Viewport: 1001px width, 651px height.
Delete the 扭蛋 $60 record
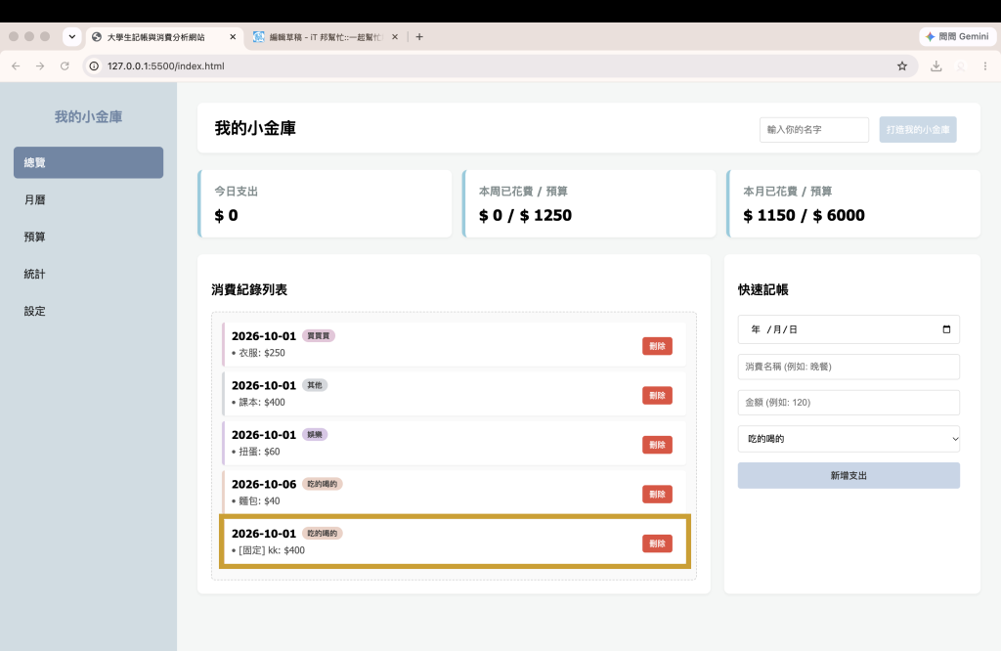(657, 445)
